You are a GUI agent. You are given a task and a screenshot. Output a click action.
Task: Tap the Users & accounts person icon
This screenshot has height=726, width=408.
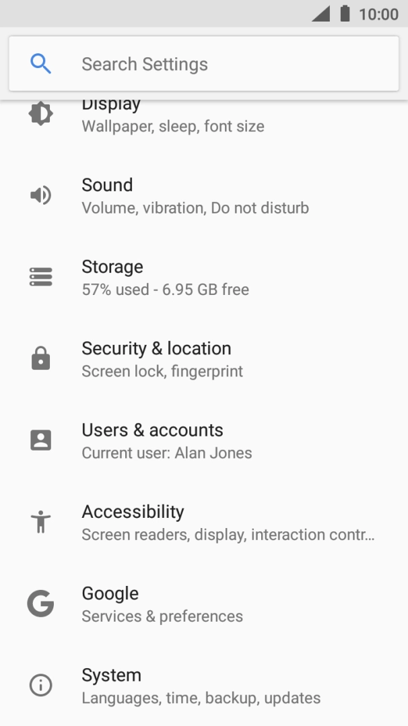click(x=40, y=440)
